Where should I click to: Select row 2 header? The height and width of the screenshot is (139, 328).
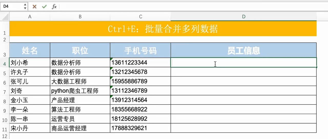5,40
